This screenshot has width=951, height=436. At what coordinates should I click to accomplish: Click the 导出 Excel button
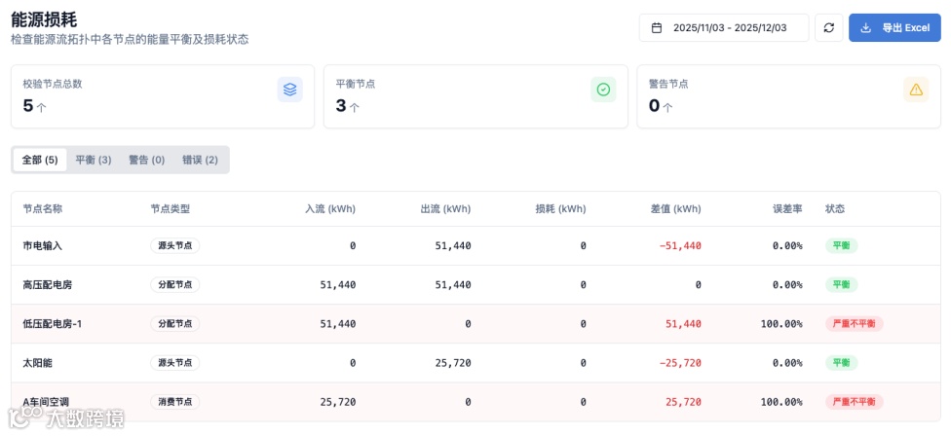coord(894,27)
